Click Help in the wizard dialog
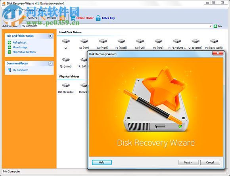Image resolution: width=230 pixels, height=176 pixels. tap(102, 163)
